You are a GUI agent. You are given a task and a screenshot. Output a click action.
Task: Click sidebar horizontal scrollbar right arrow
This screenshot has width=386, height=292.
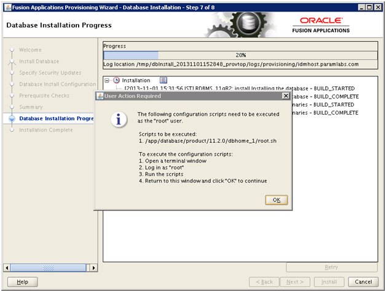93,268
